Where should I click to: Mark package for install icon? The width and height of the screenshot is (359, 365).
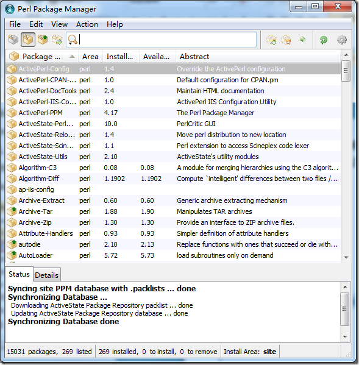(x=271, y=40)
